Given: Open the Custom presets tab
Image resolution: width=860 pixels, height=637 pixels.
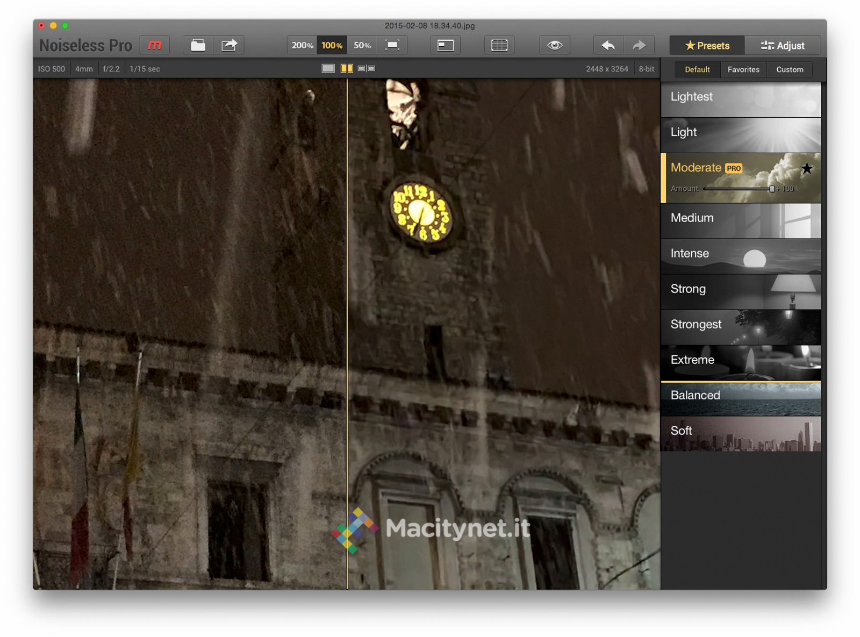Looking at the screenshot, I should 790,69.
